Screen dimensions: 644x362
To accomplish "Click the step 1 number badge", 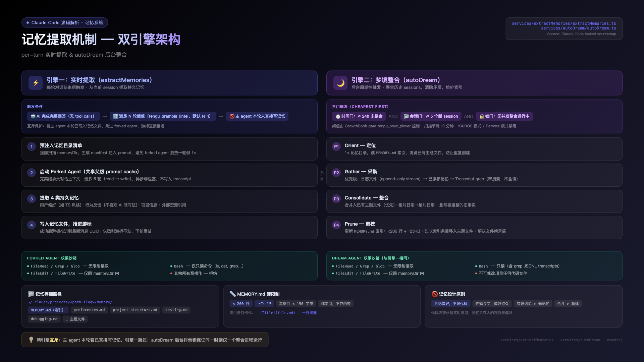I will (32, 146).
